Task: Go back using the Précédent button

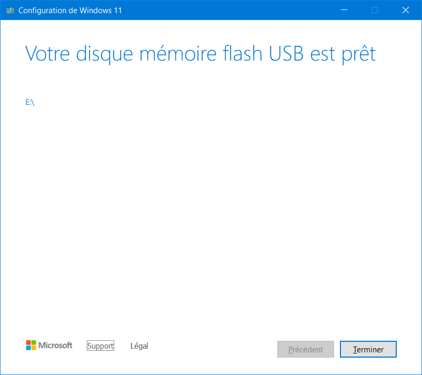Action: (306, 349)
